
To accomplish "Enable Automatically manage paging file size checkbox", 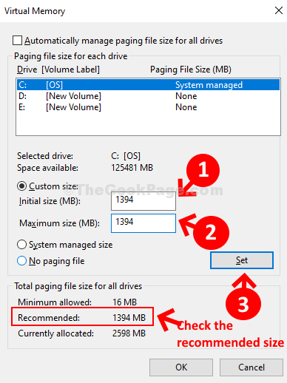I will 17,41.
